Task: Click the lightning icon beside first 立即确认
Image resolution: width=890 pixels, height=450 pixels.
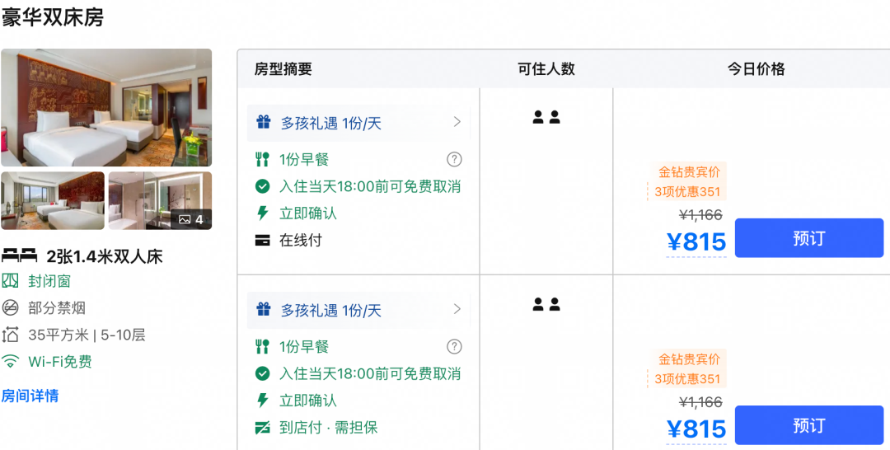Action: coord(262,213)
